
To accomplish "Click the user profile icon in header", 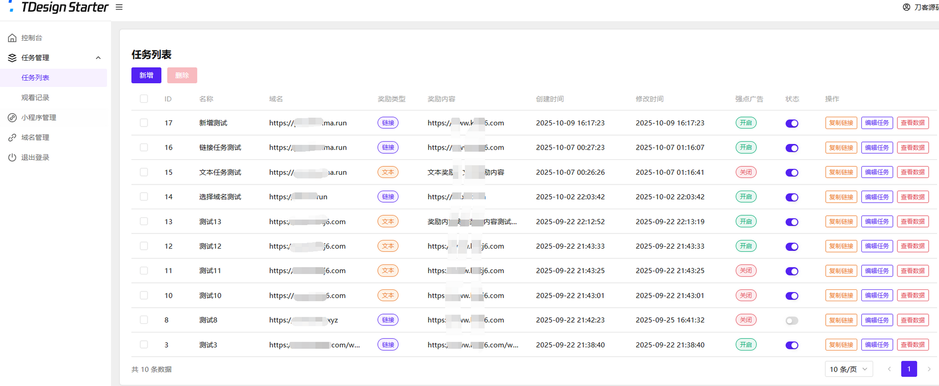I will click(906, 7).
